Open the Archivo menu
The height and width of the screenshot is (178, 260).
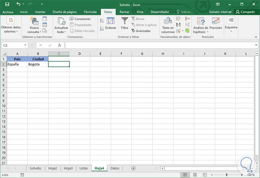point(8,12)
